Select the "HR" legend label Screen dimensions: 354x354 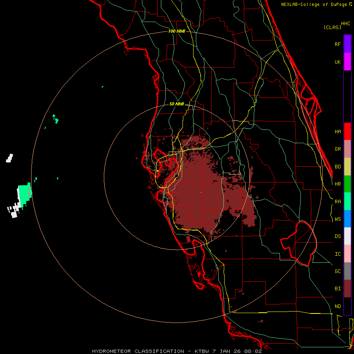pos(337,184)
